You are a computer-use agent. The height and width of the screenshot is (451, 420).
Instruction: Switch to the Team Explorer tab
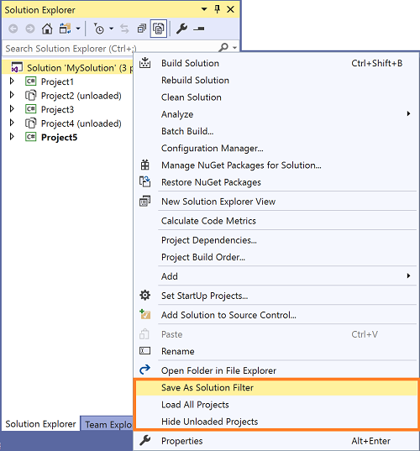[108, 424]
